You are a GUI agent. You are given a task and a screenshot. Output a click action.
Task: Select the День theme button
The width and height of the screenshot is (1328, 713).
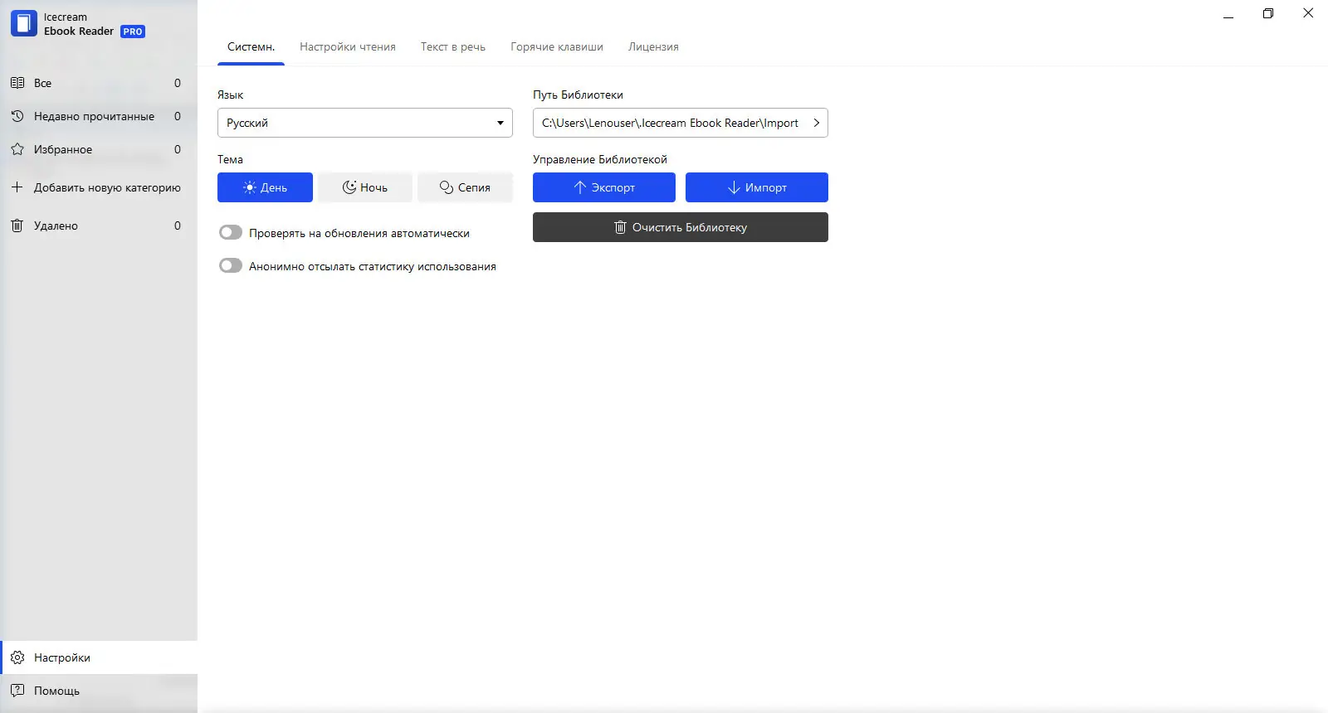[x=265, y=187]
